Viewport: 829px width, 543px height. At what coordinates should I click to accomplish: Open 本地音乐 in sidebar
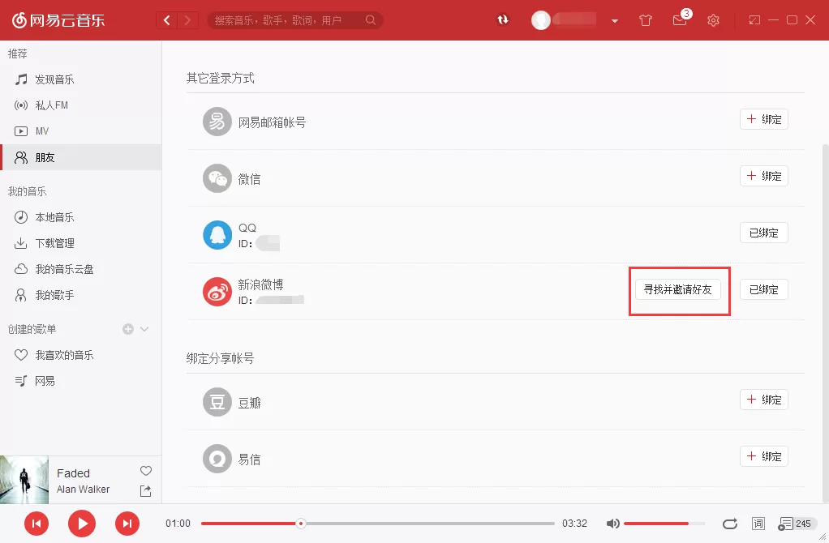[x=81, y=217]
